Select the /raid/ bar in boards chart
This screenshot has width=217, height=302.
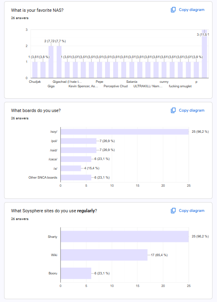pyautogui.click(x=79, y=150)
